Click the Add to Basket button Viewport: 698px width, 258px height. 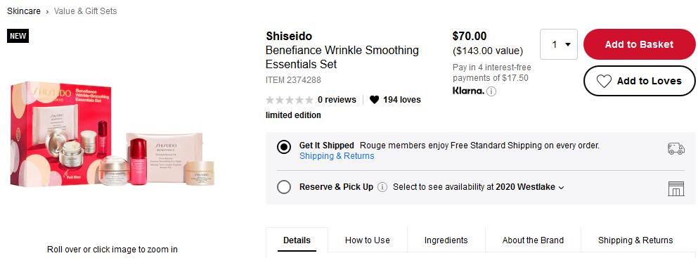639,44
